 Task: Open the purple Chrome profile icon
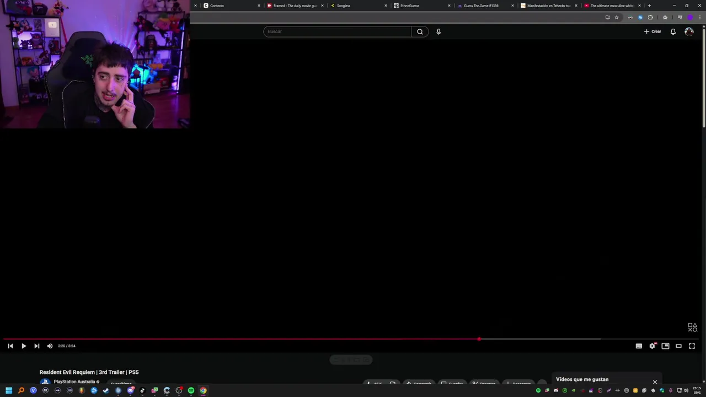click(x=690, y=17)
